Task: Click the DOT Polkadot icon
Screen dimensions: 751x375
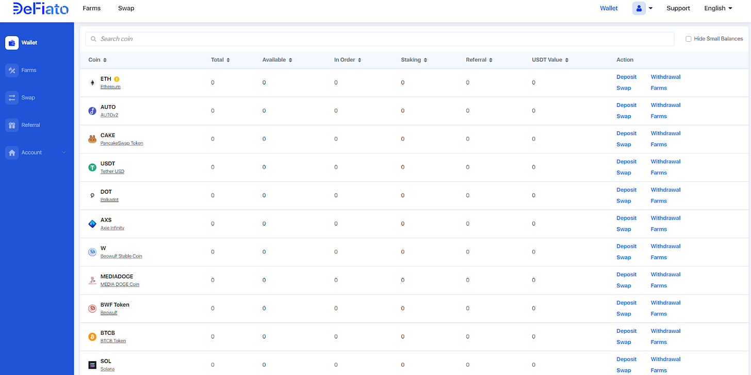Action: coord(92,196)
